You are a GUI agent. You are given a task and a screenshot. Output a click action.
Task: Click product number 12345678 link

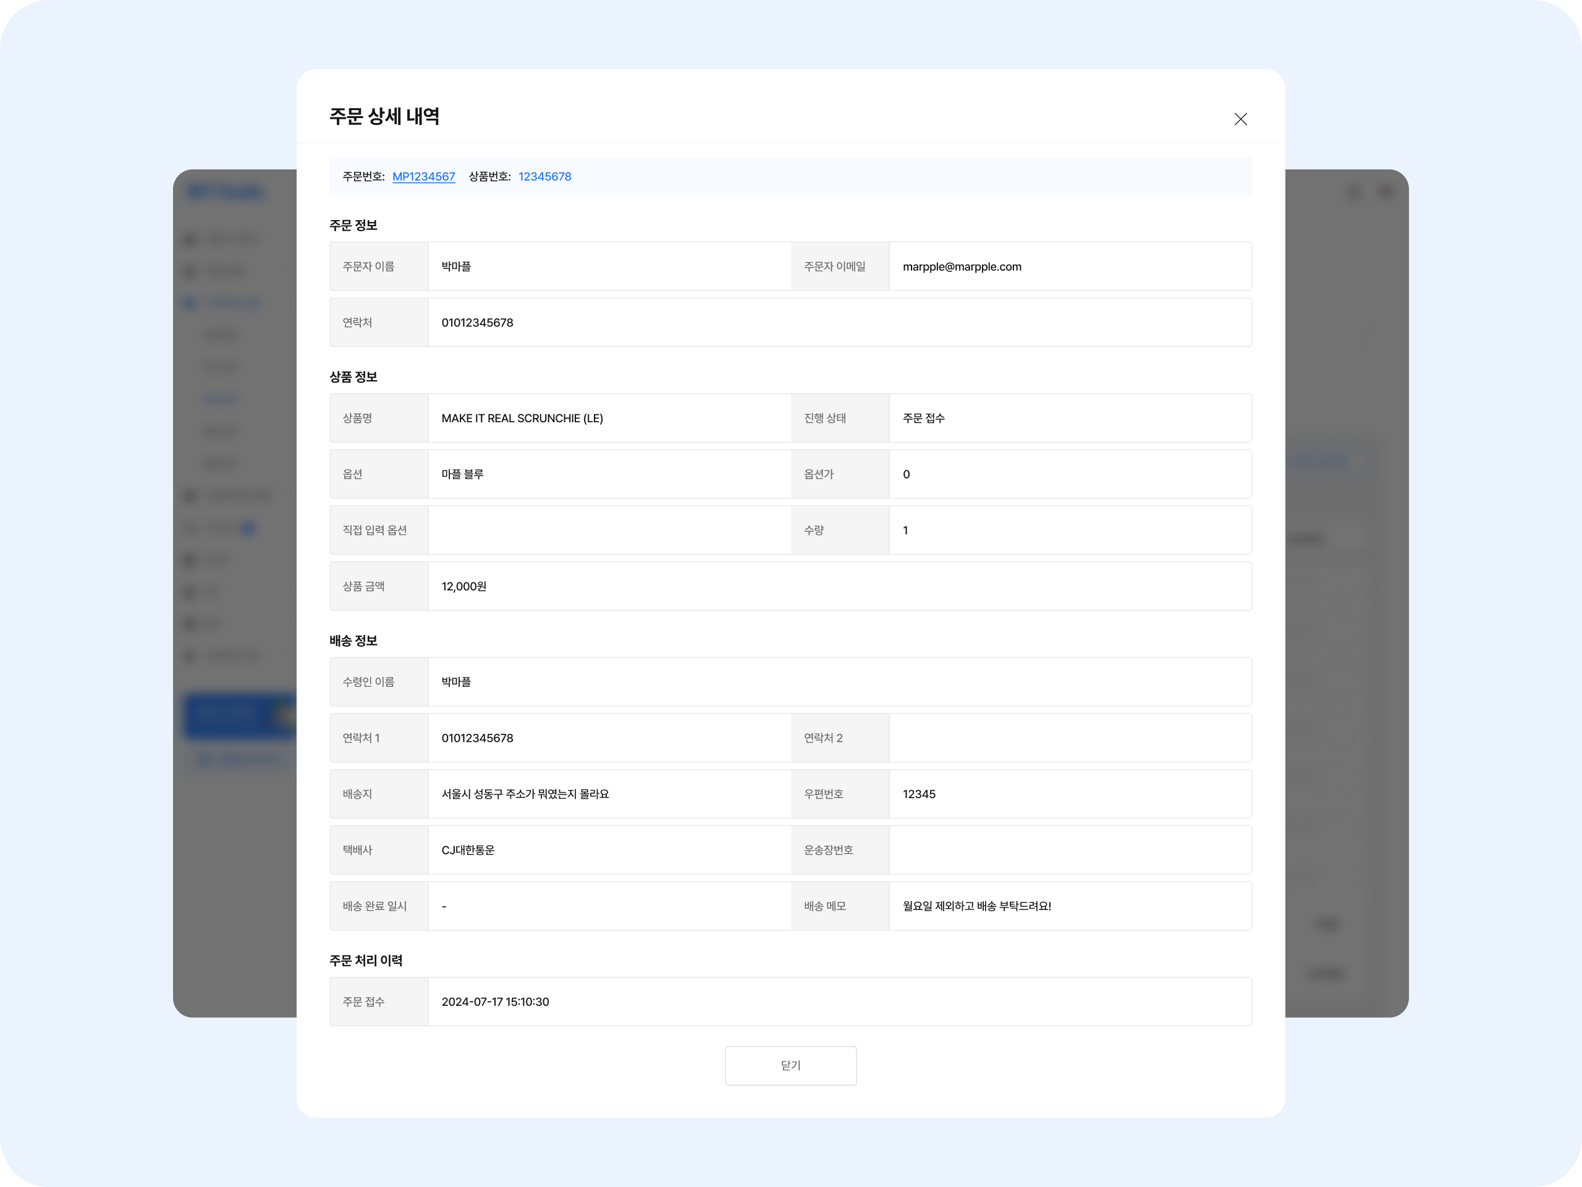pyautogui.click(x=544, y=177)
